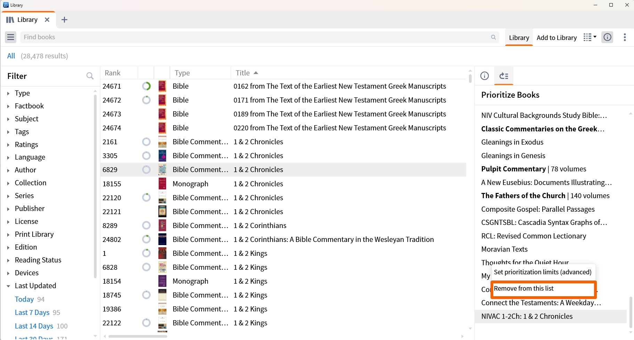Click the status circle for rank 18745
This screenshot has height=340, width=634.
point(147,295)
